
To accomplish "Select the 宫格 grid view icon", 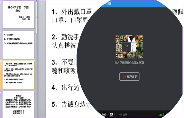I will [120, 115].
